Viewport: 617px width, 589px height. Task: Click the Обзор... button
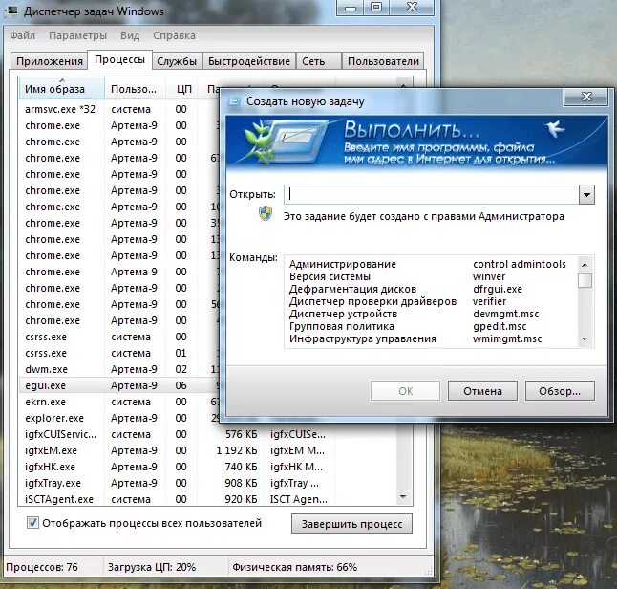560,391
